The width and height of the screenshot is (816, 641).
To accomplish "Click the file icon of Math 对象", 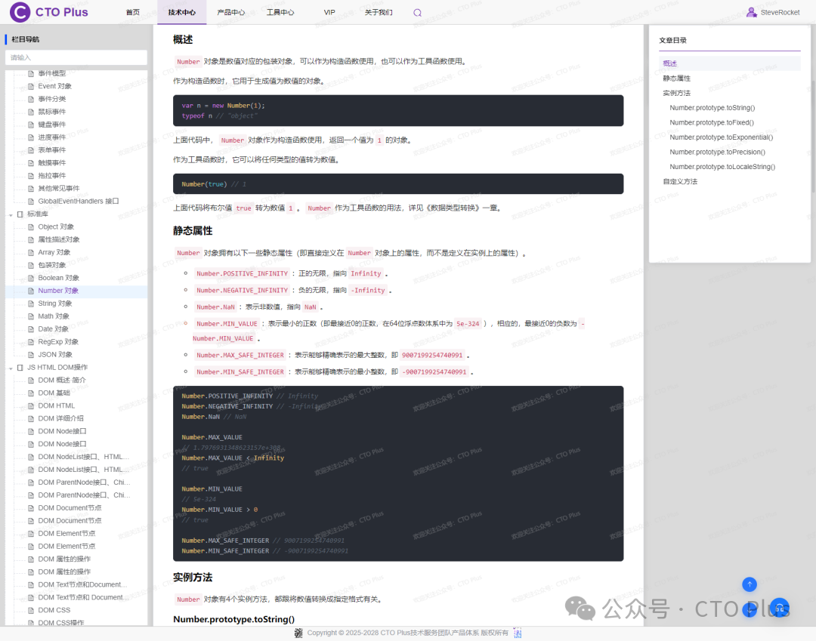I will 31,316.
